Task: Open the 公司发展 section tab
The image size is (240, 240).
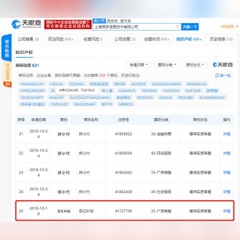Action: point(125,39)
